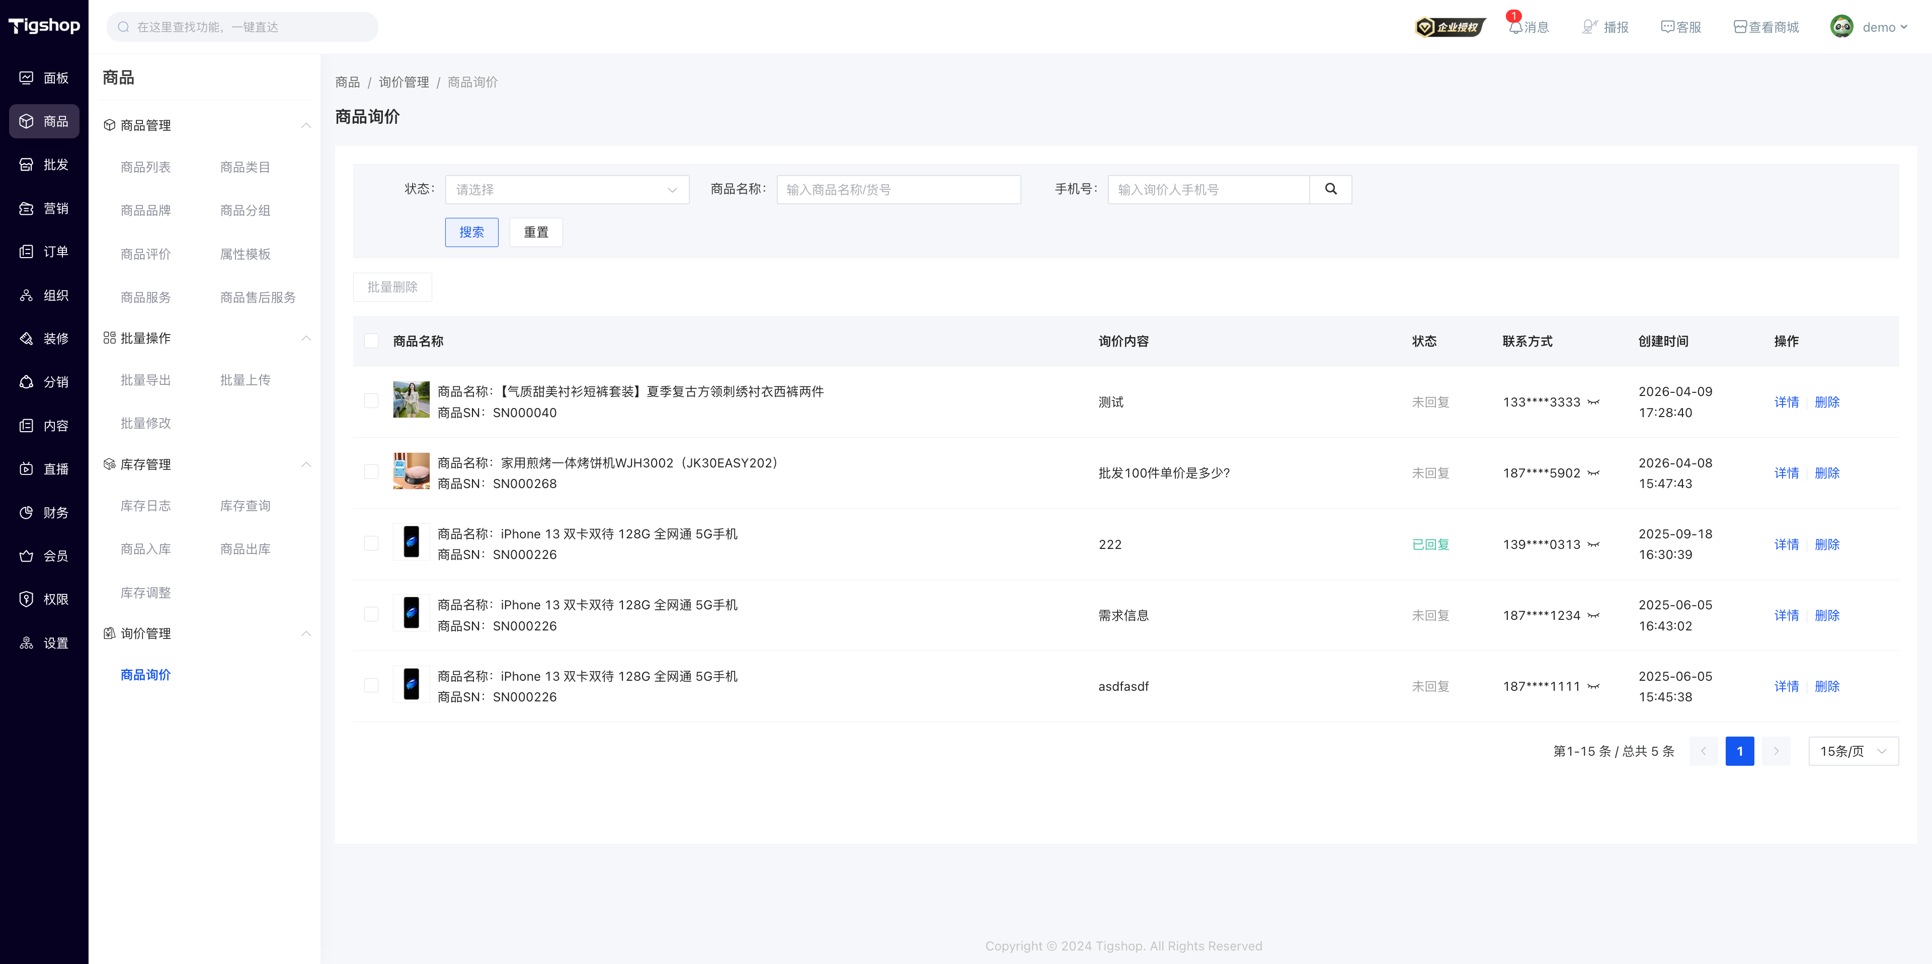Go to next page arrow in pagination

[x=1776, y=752]
